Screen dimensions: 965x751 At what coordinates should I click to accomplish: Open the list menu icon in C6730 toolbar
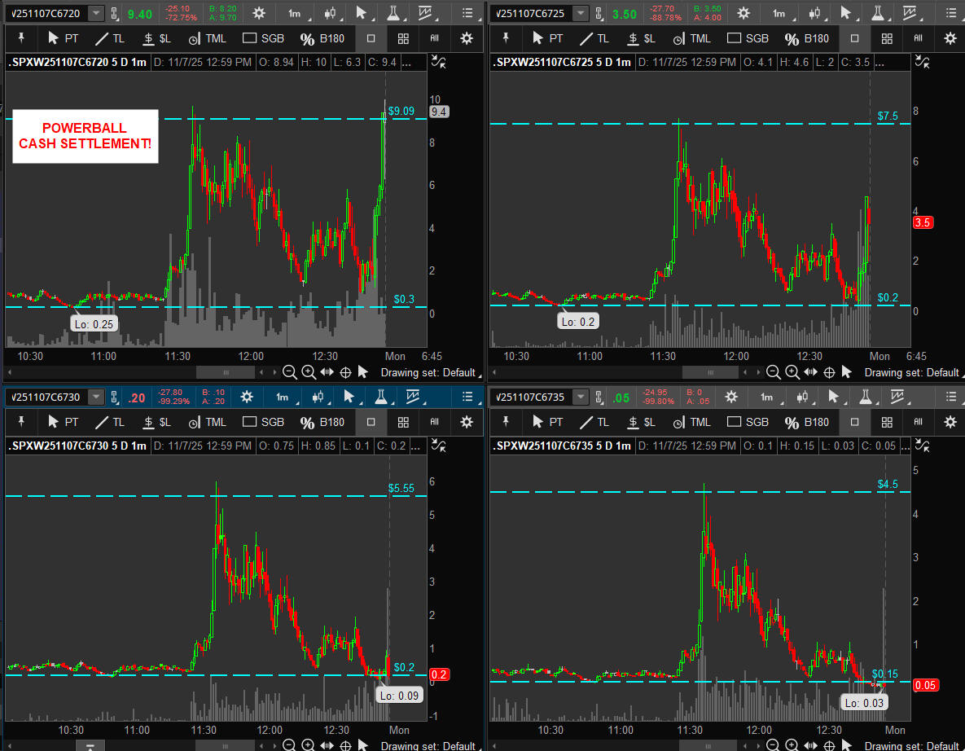click(467, 397)
